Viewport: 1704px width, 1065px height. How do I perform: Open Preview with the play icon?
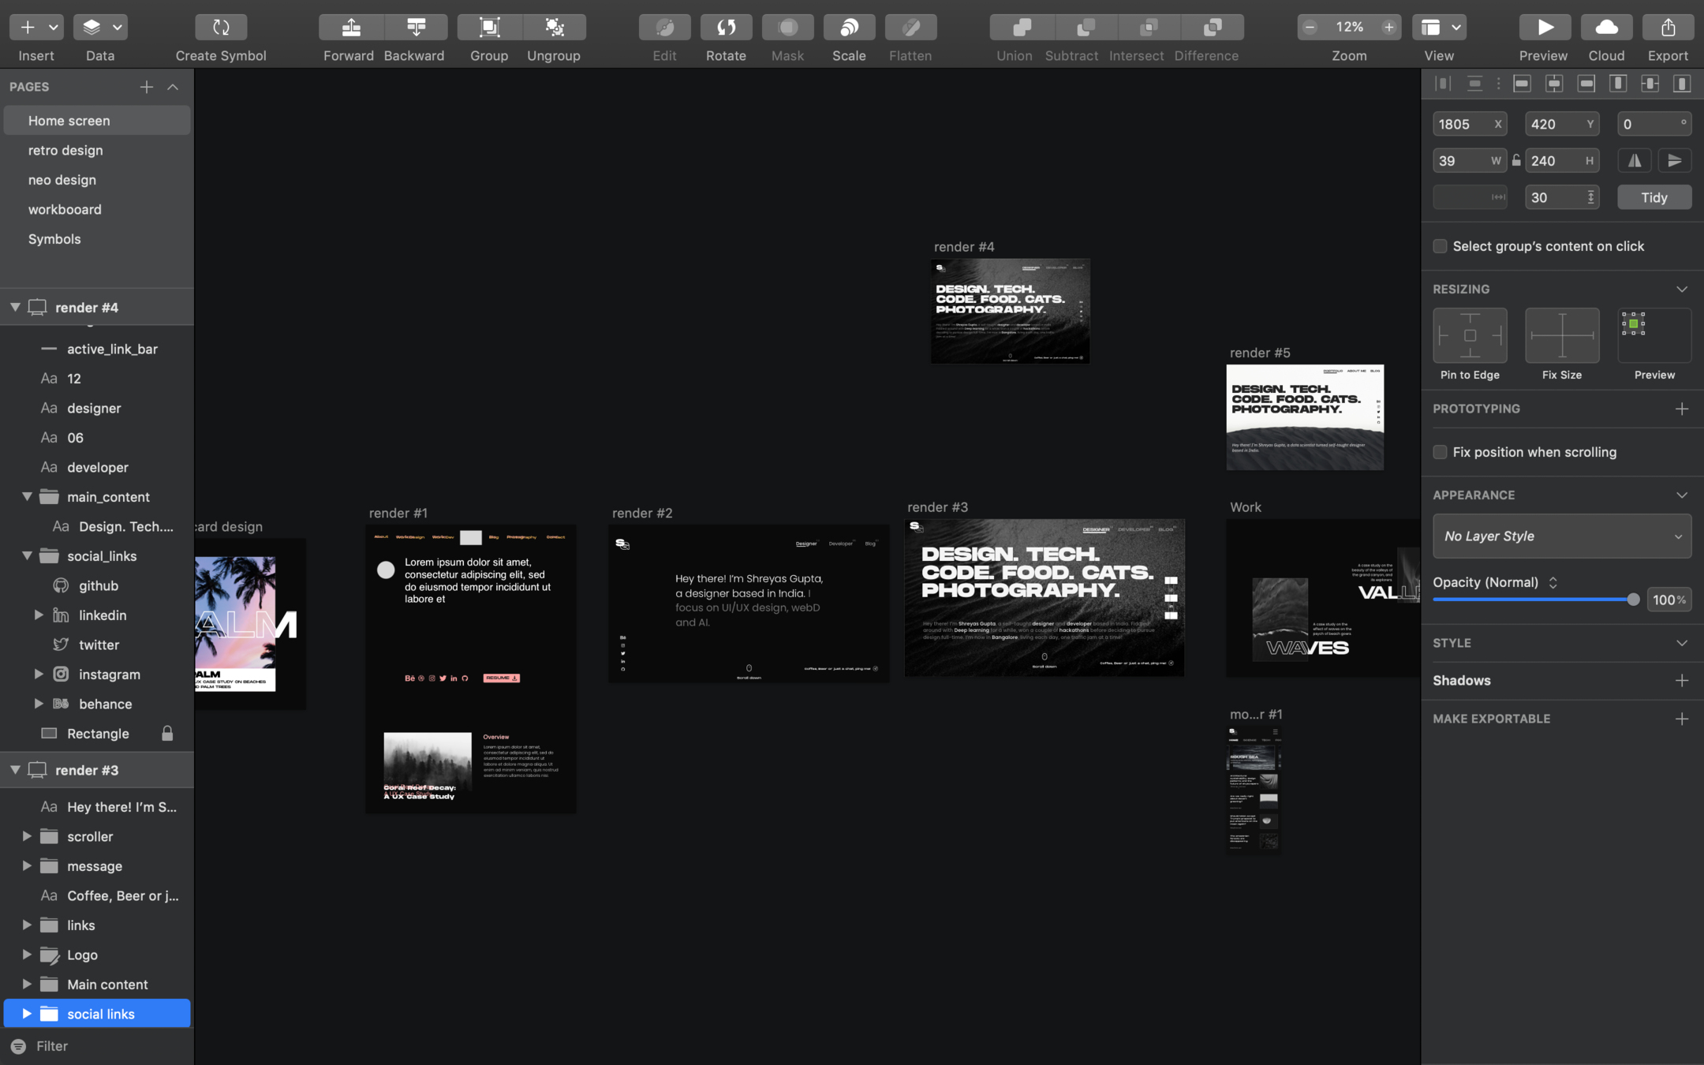(1544, 28)
